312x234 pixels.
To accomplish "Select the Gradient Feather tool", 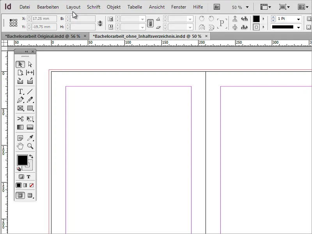I will (30, 127).
